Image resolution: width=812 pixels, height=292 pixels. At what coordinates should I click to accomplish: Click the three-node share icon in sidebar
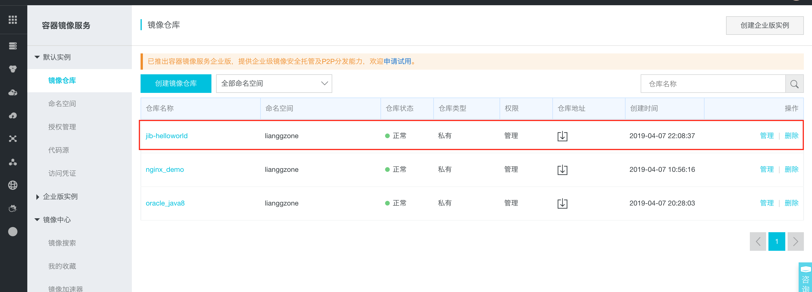pos(12,162)
